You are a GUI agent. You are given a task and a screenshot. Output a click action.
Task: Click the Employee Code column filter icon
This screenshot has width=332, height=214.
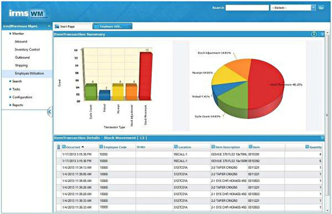coord(101,147)
